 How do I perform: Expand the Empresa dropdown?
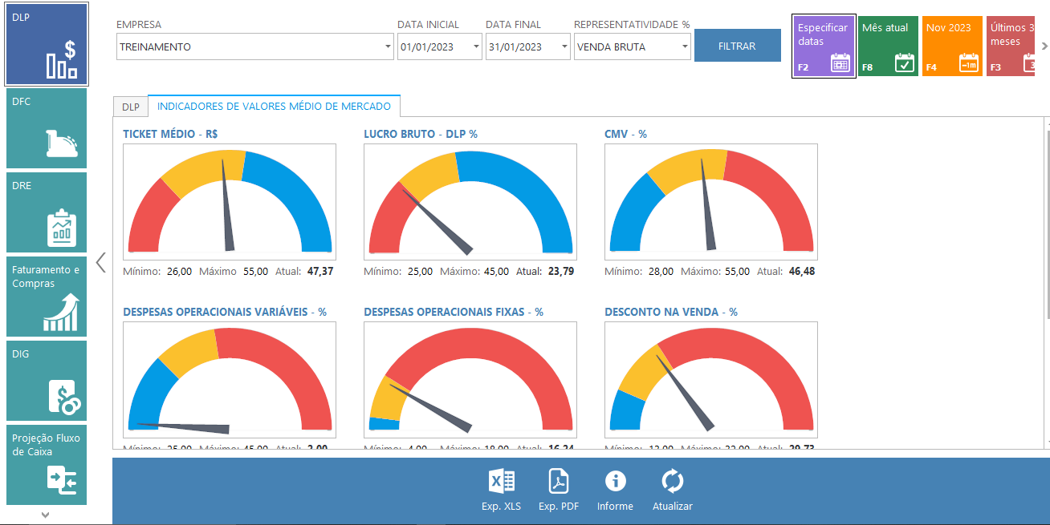(388, 47)
